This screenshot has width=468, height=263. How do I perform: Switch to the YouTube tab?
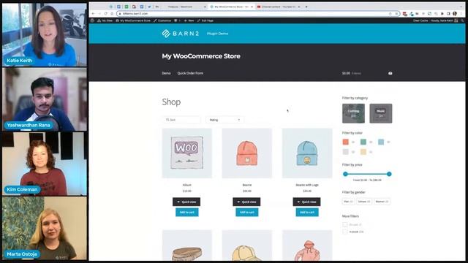(278, 7)
